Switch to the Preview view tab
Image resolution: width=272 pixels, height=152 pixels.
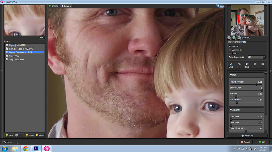point(66,6)
